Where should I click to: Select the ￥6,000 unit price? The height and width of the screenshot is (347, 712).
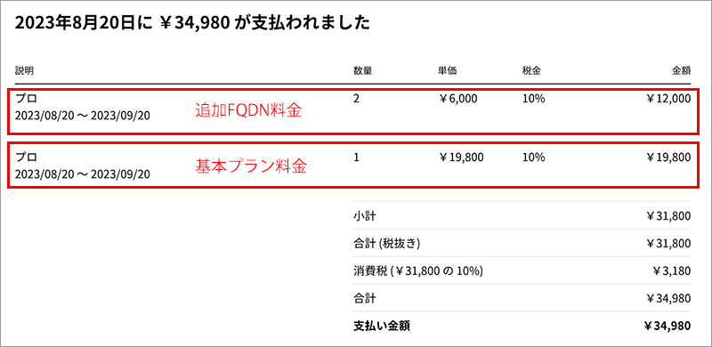457,99
